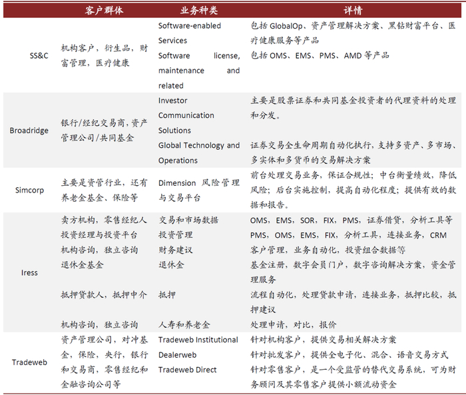This screenshot has height=395, width=466.
Task: Click Investor Communication Solutions
Action: tap(186, 115)
